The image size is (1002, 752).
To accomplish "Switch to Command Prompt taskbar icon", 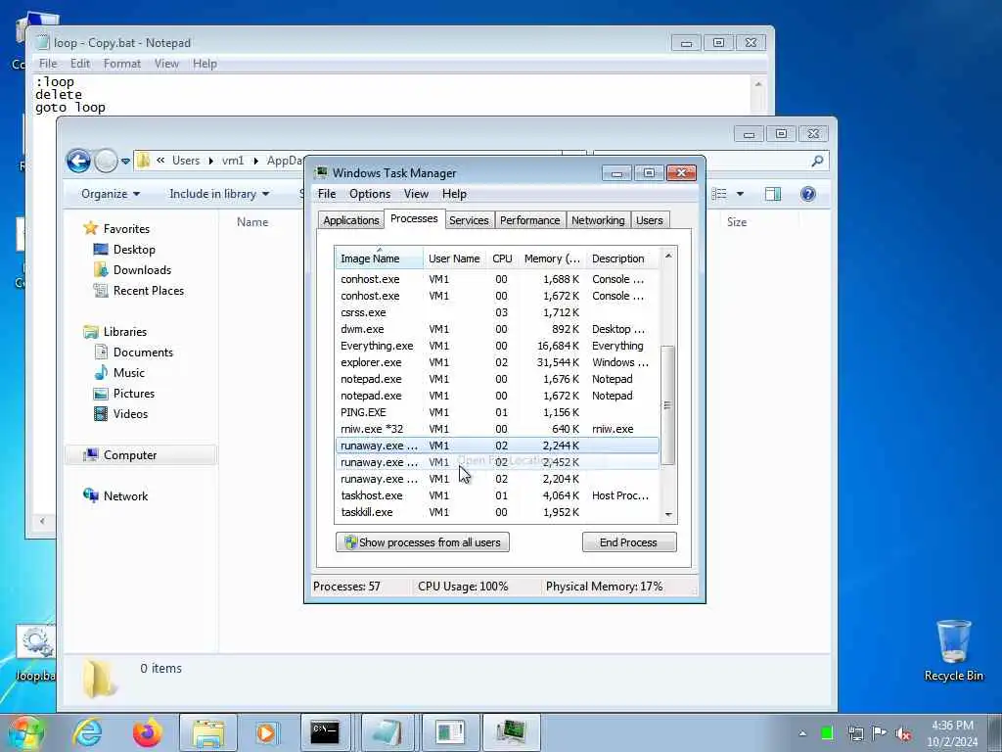I will click(325, 732).
